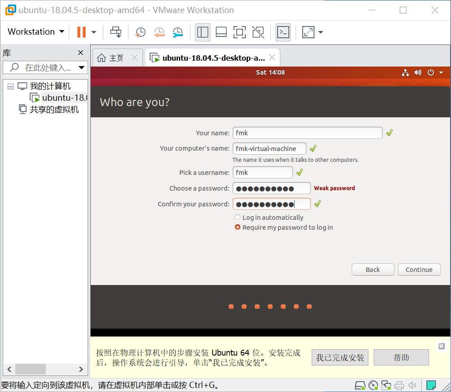Select ubuntu-18.04 VM in the library tree
This screenshot has width=451, height=392.
64,98
